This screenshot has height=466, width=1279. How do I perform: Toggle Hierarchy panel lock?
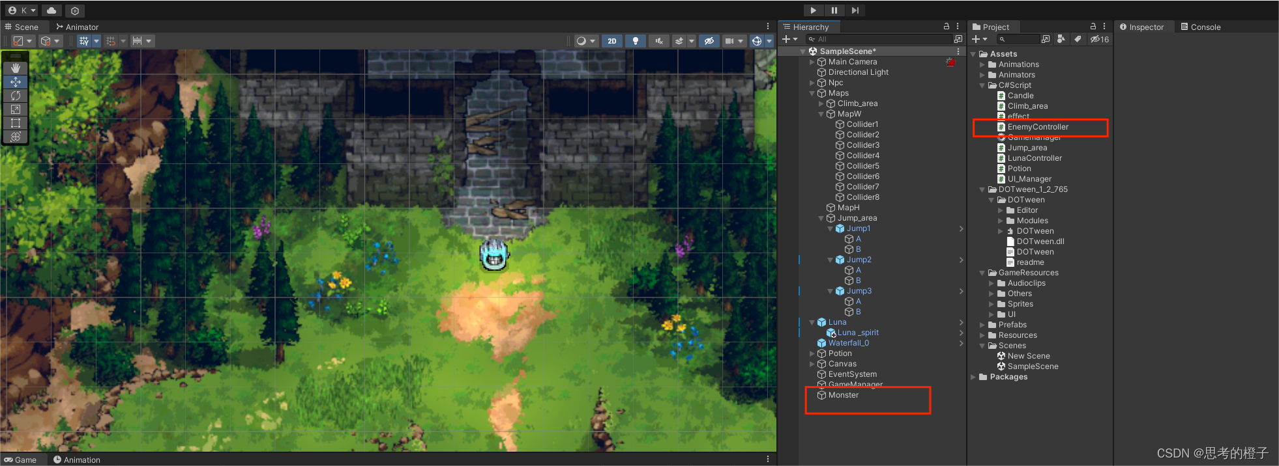pyautogui.click(x=947, y=27)
